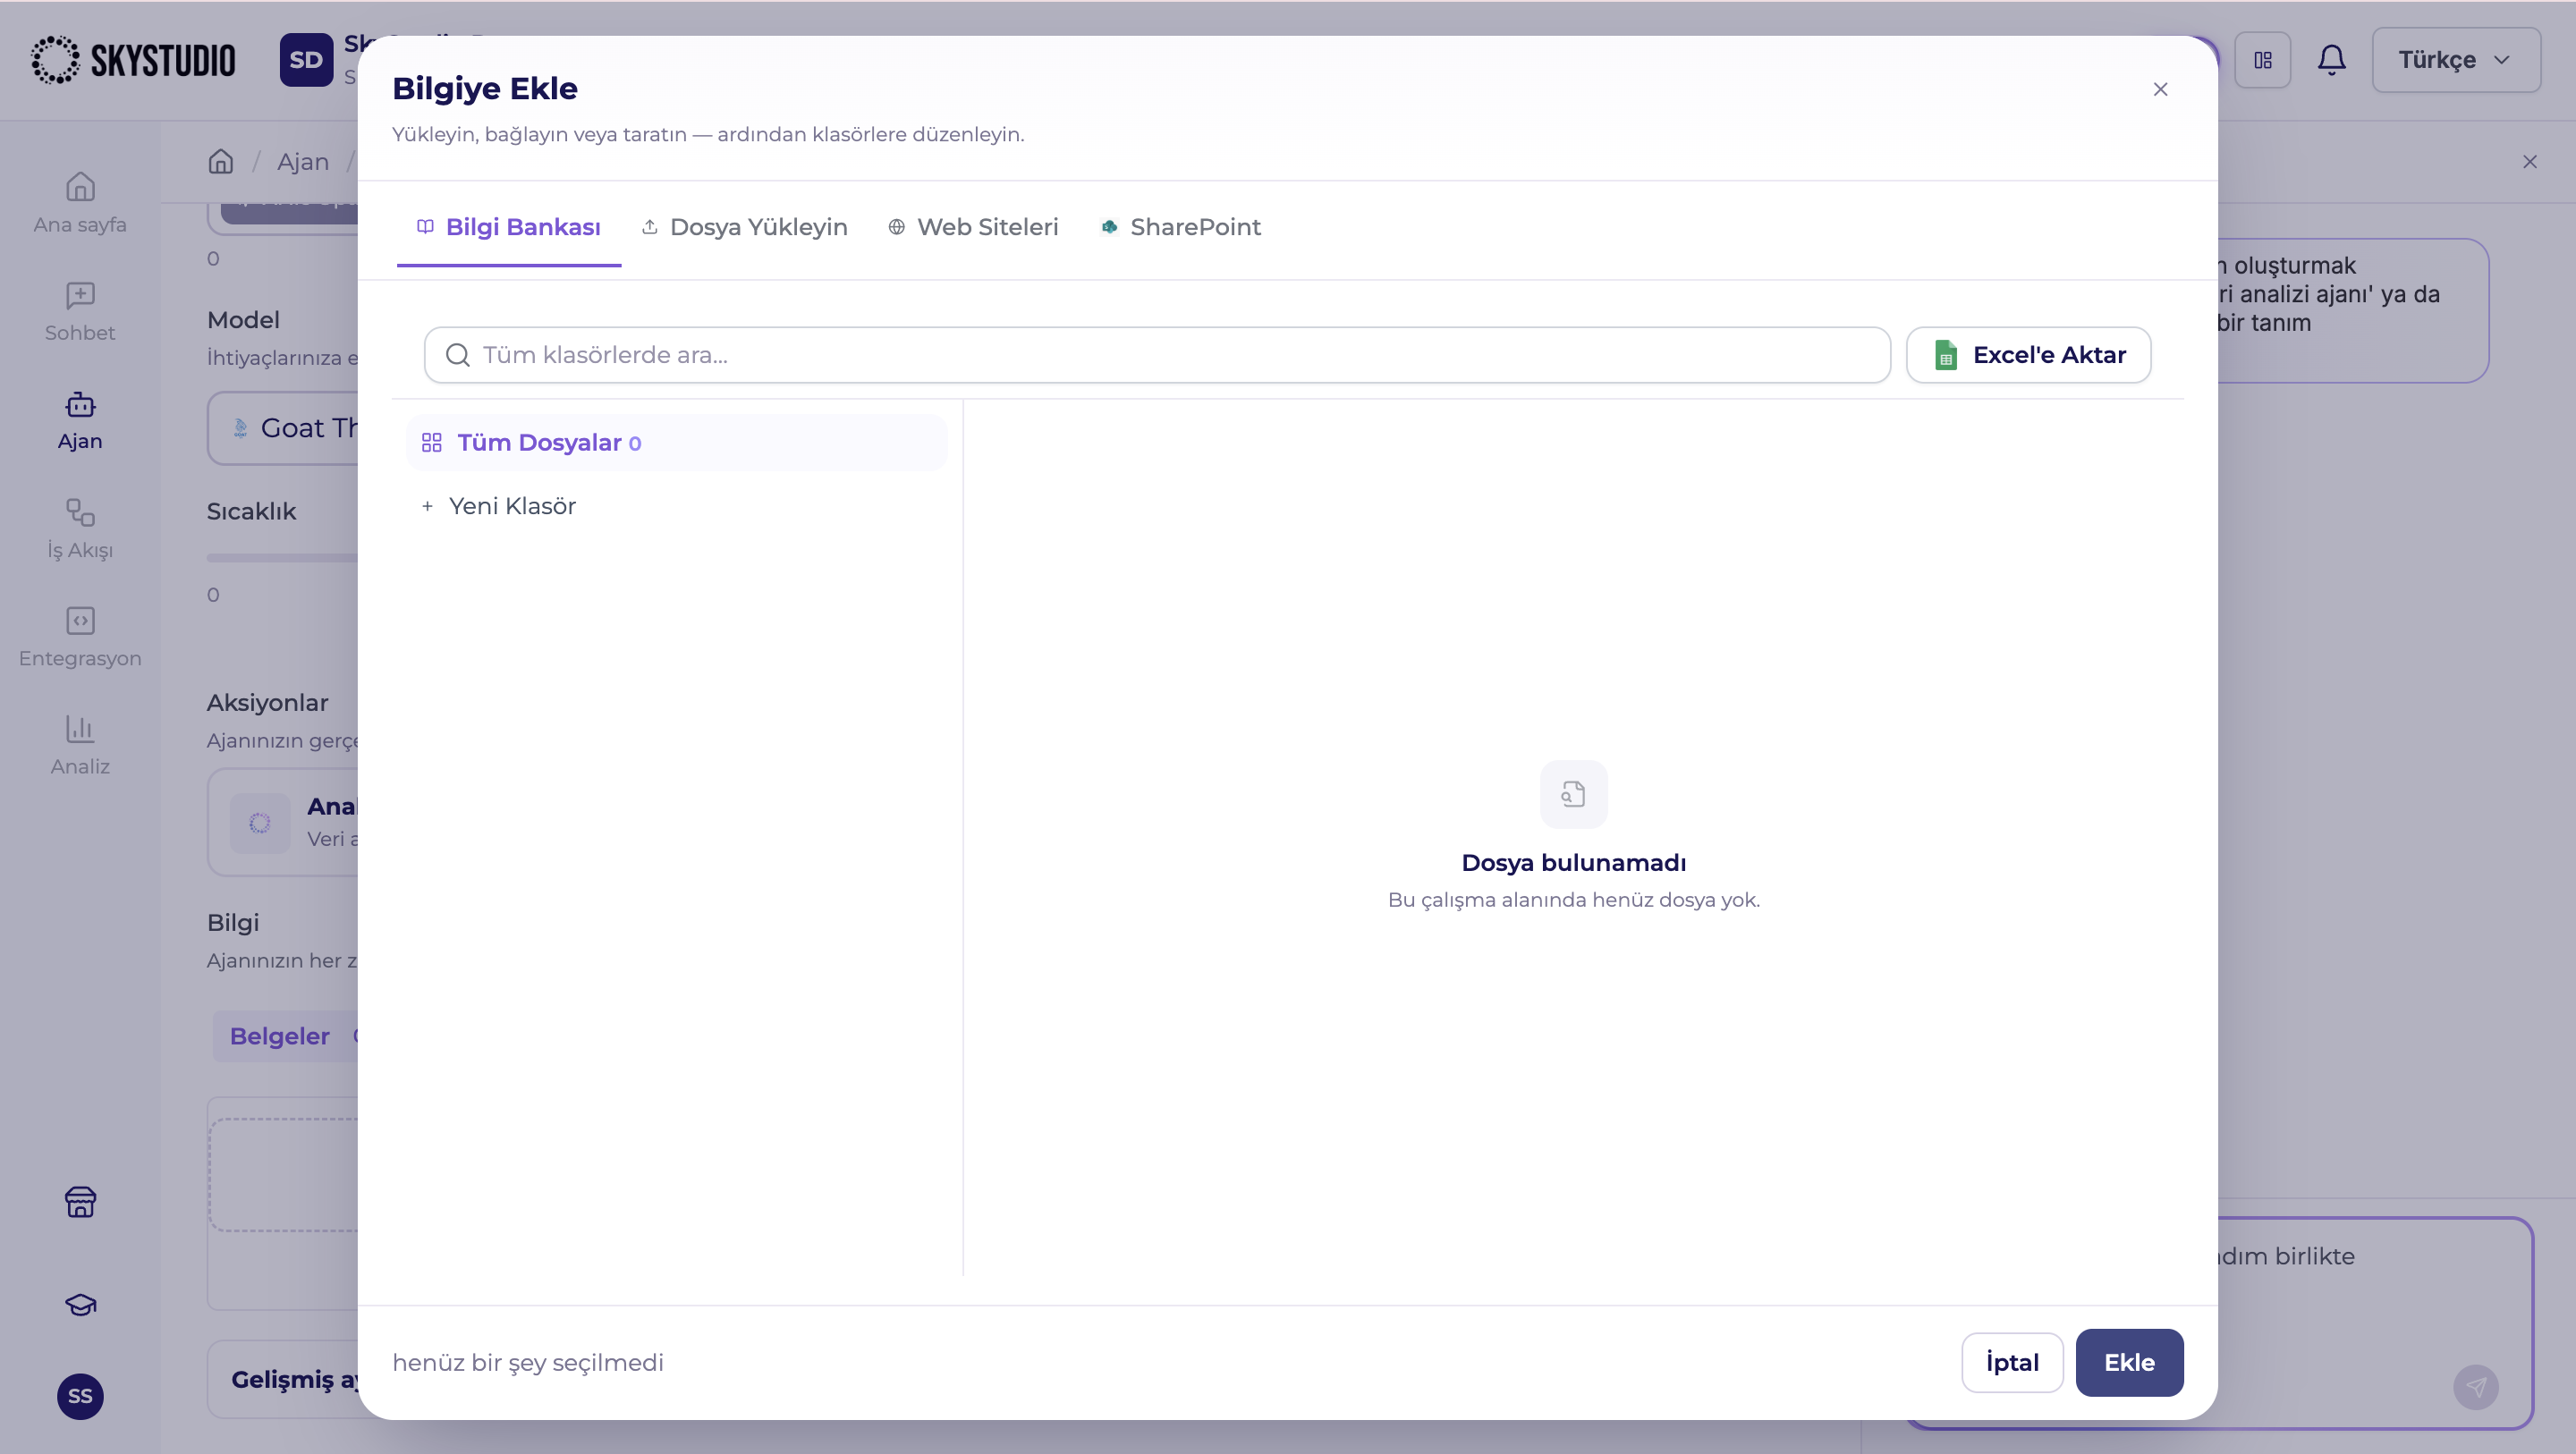2576x1454 pixels.
Task: Click the Excel sheet icon
Action: click(x=1946, y=355)
